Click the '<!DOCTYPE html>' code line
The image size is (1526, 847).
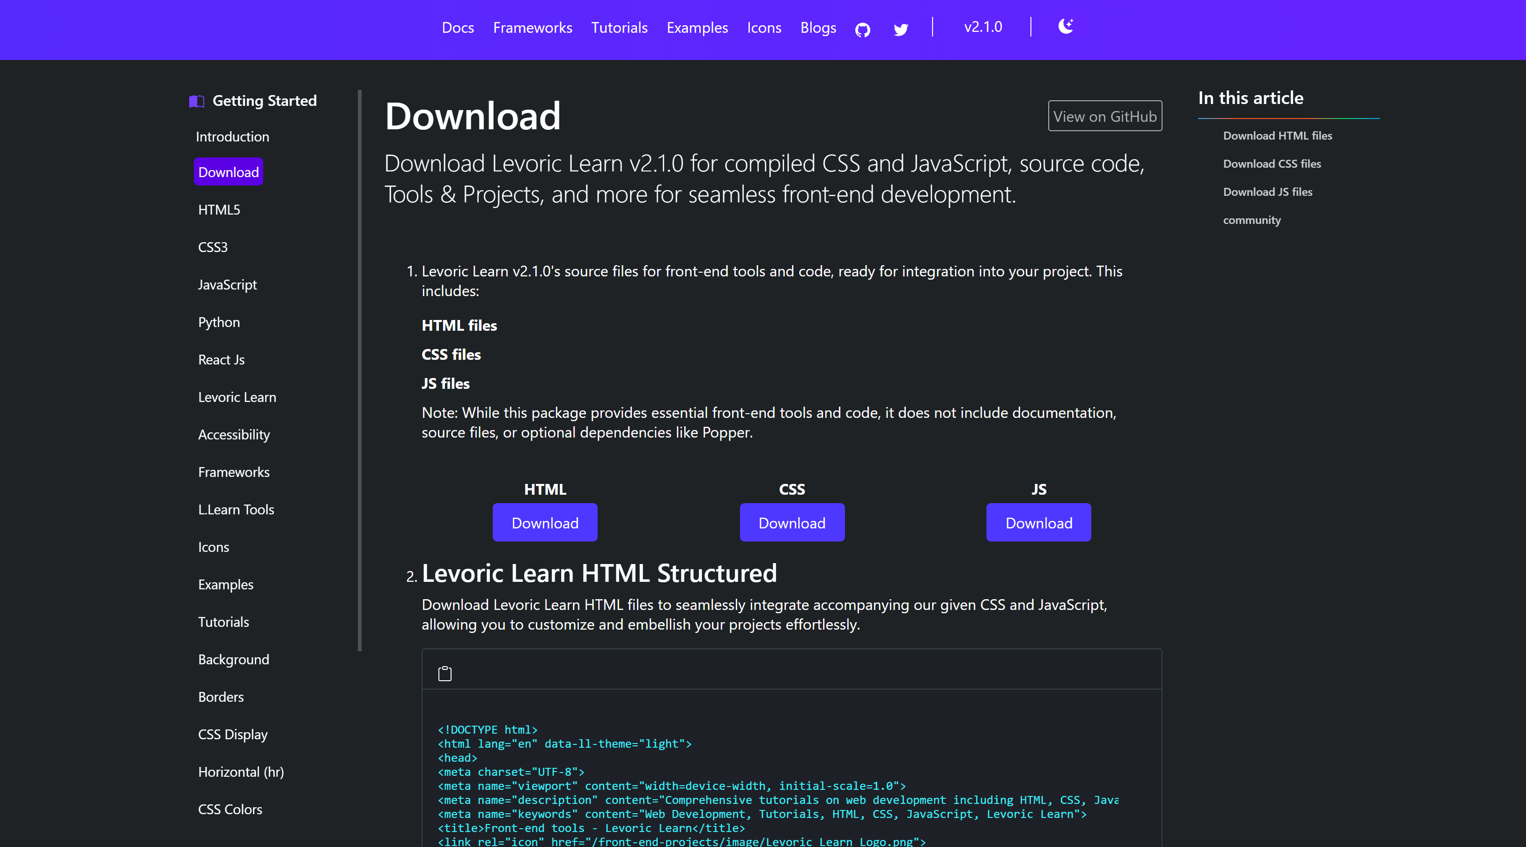tap(487, 730)
